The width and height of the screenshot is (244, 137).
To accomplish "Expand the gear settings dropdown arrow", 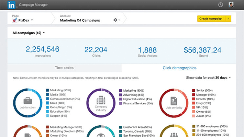I will pyautogui.click(x=119, y=20).
